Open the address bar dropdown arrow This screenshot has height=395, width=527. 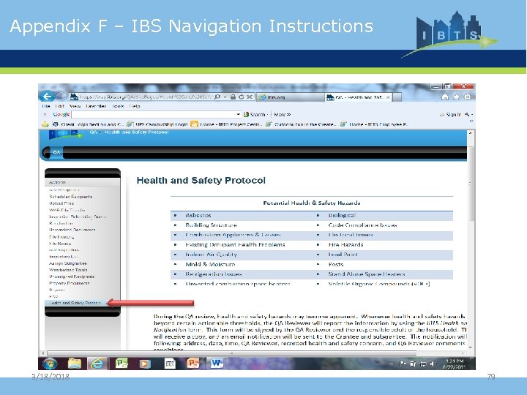tap(225, 97)
